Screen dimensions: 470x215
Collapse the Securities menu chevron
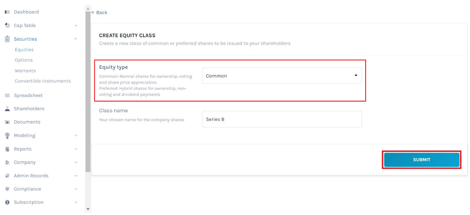tap(76, 39)
